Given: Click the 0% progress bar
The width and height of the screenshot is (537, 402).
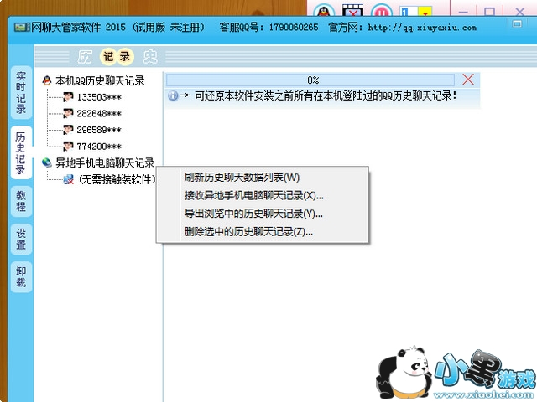Looking at the screenshot, I should pos(310,80).
